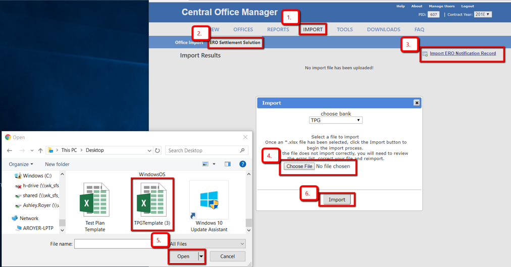This screenshot has width=511, height=267.
Task: Select the Test Plan Template Excel file
Action: pos(95,207)
